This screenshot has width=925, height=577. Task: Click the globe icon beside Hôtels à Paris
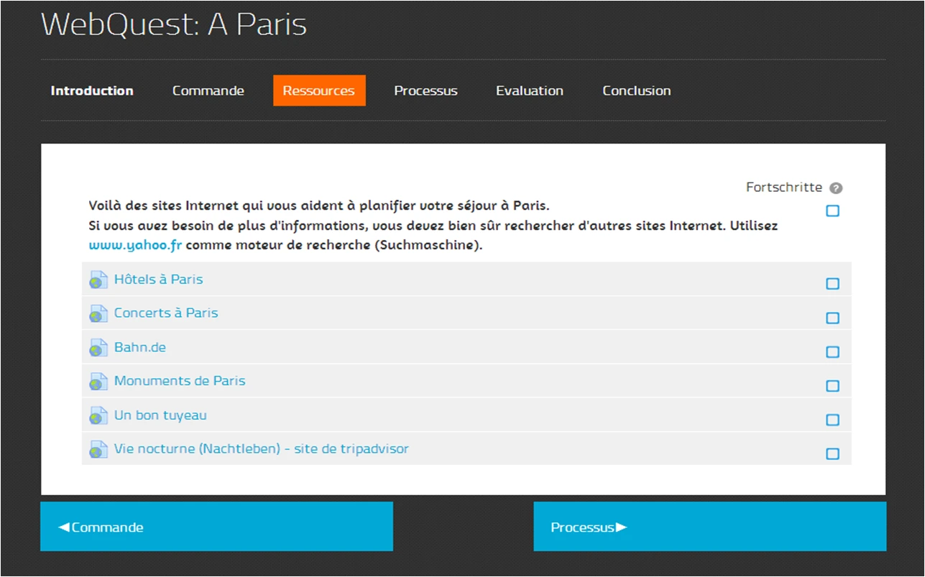pyautogui.click(x=98, y=280)
